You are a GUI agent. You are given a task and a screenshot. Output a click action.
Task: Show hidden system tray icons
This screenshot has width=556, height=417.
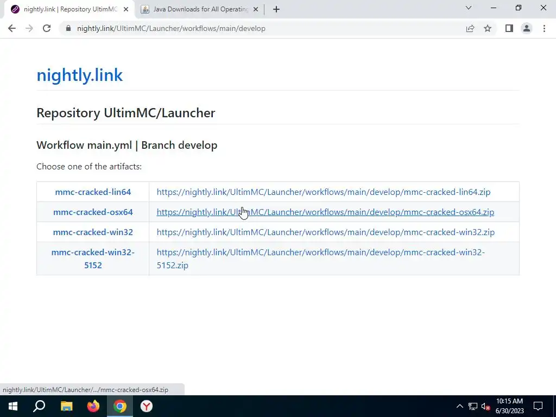pos(459,406)
